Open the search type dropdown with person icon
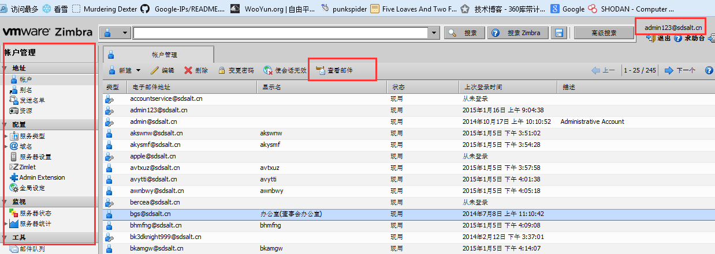The image size is (715, 254). pyautogui.click(x=115, y=33)
